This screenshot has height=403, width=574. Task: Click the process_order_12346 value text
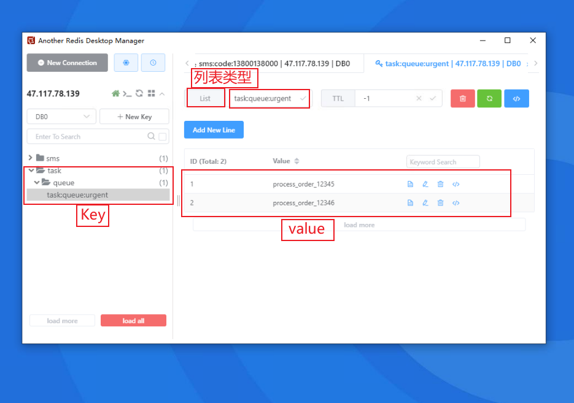point(303,202)
